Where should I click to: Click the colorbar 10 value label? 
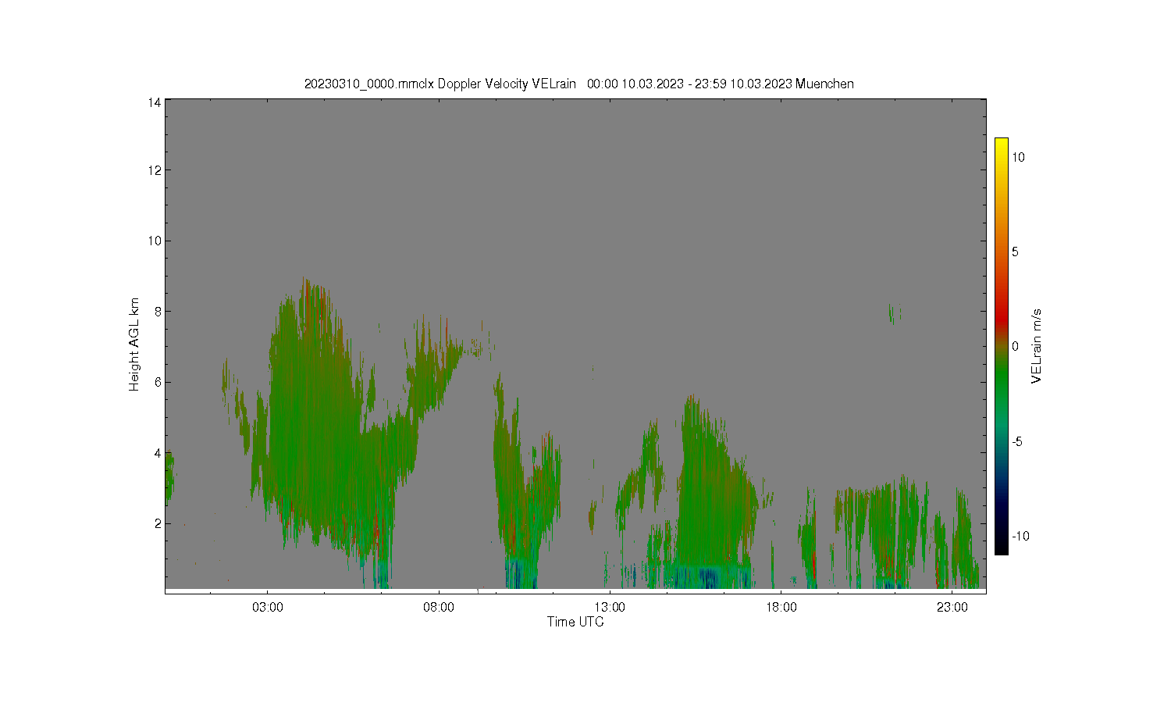tap(1018, 157)
